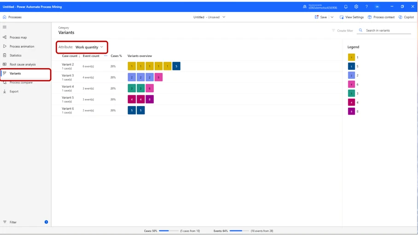Click the pink 6 block in Variant 4
Viewport: 418px width, 235px height.
[x=150, y=88]
